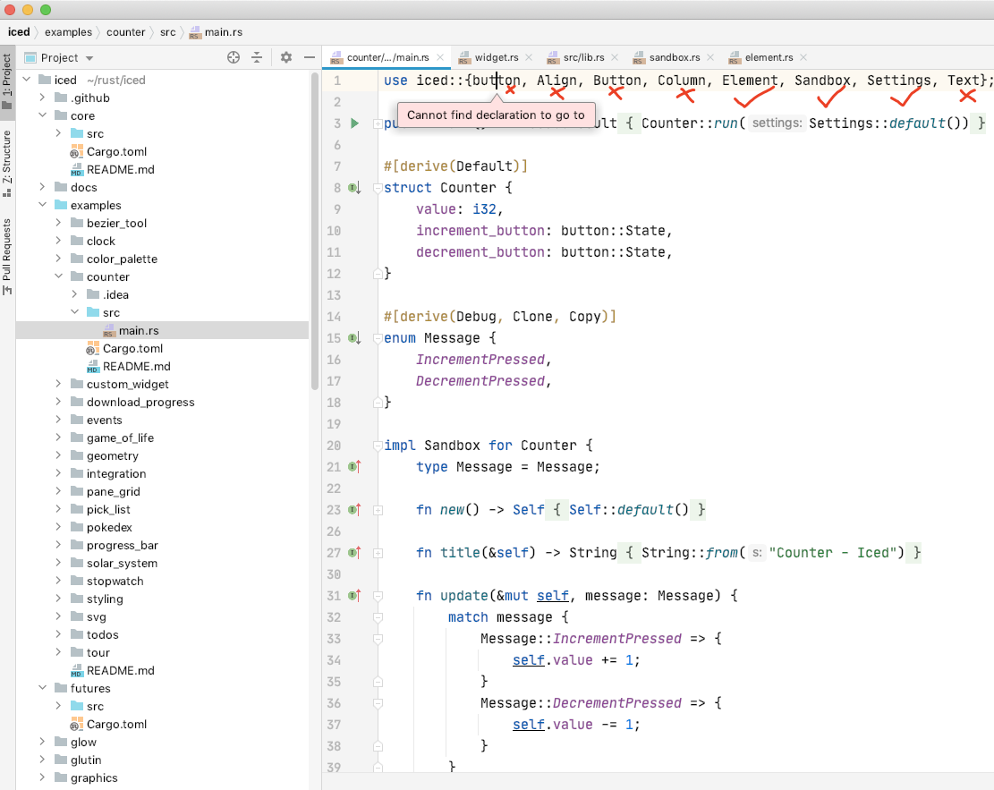
Task: Click the src breadcrumb
Action: (x=167, y=32)
